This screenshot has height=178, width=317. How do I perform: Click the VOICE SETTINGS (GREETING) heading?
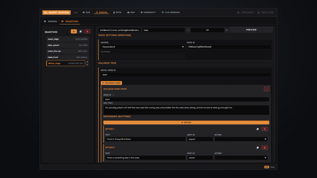115,35
